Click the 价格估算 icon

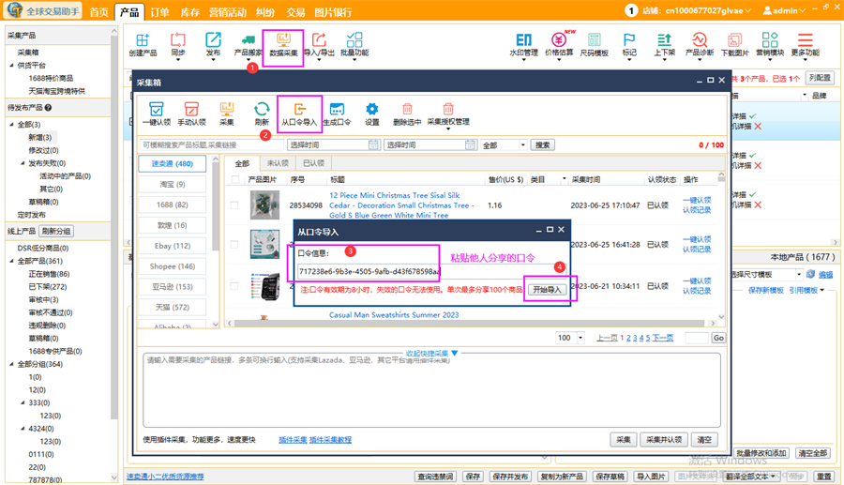click(559, 44)
